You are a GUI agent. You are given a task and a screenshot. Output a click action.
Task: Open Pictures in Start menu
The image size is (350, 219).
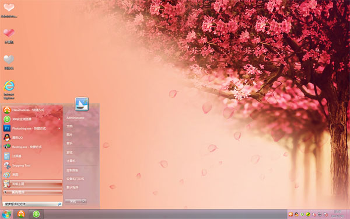coord(69,135)
